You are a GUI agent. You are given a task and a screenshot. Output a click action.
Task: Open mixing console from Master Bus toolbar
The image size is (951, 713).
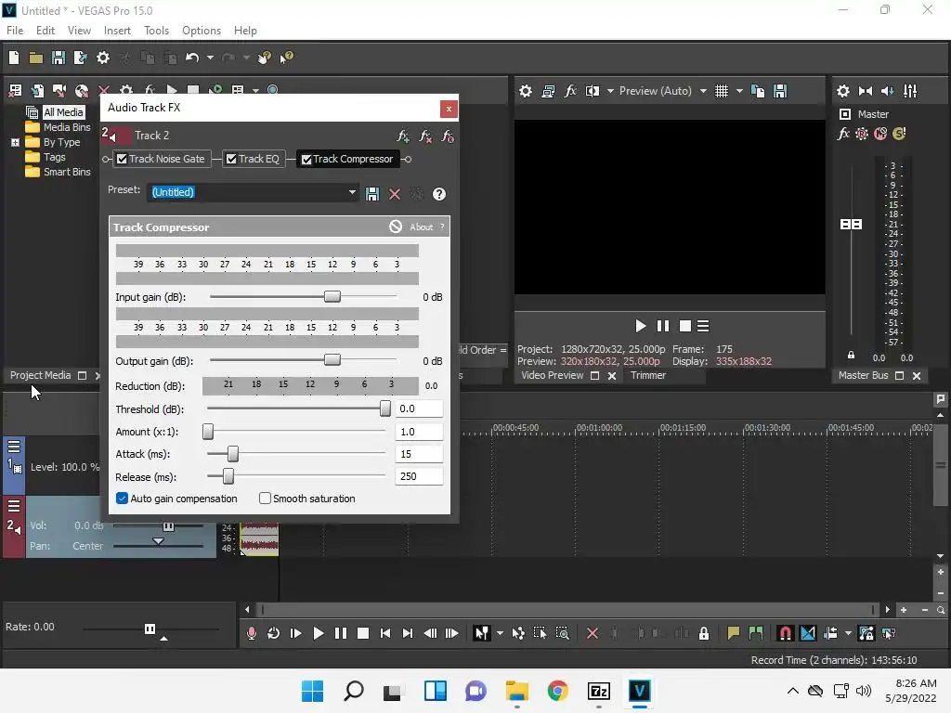pos(910,91)
